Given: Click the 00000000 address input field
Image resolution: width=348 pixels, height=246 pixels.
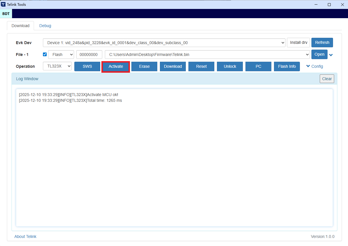Looking at the screenshot, I should click(89, 55).
